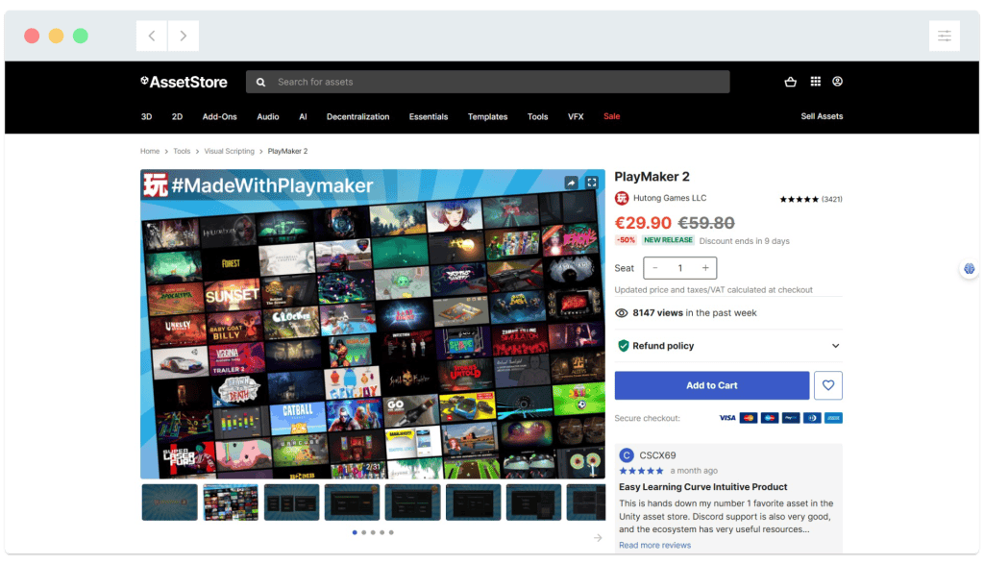Image resolution: width=984 pixels, height=564 pixels.
Task: Select the first gallery thumbnail
Action: [x=169, y=502]
